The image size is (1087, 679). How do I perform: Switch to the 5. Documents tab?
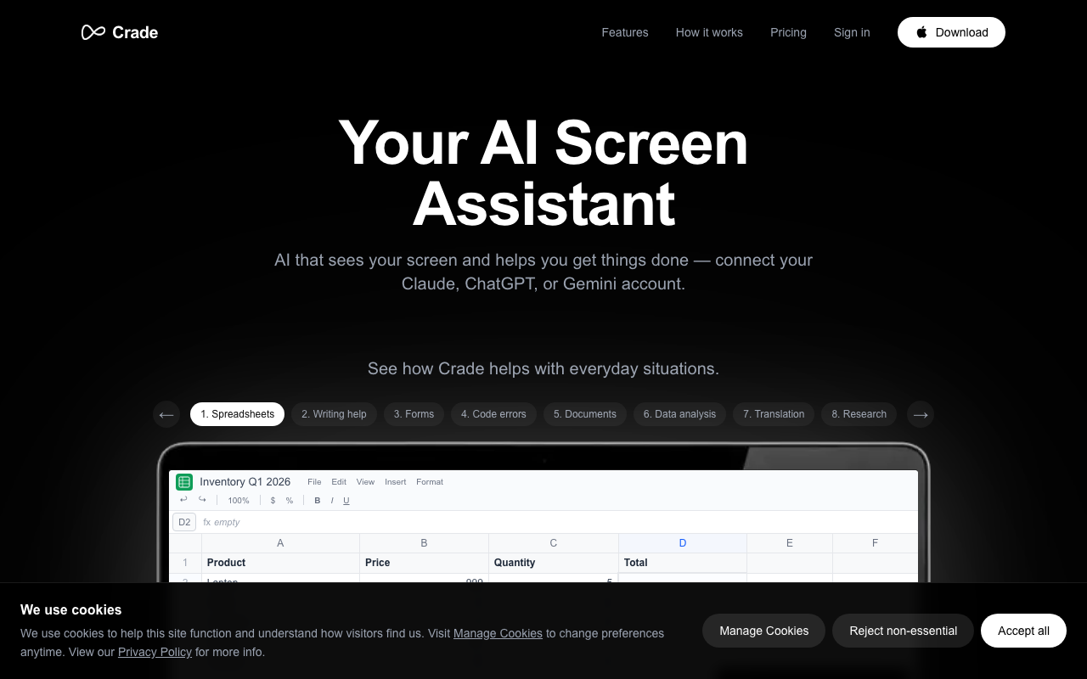point(585,414)
